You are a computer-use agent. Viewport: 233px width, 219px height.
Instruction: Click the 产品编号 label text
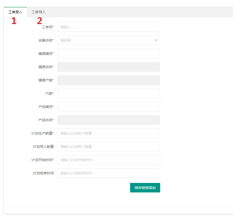45,107
